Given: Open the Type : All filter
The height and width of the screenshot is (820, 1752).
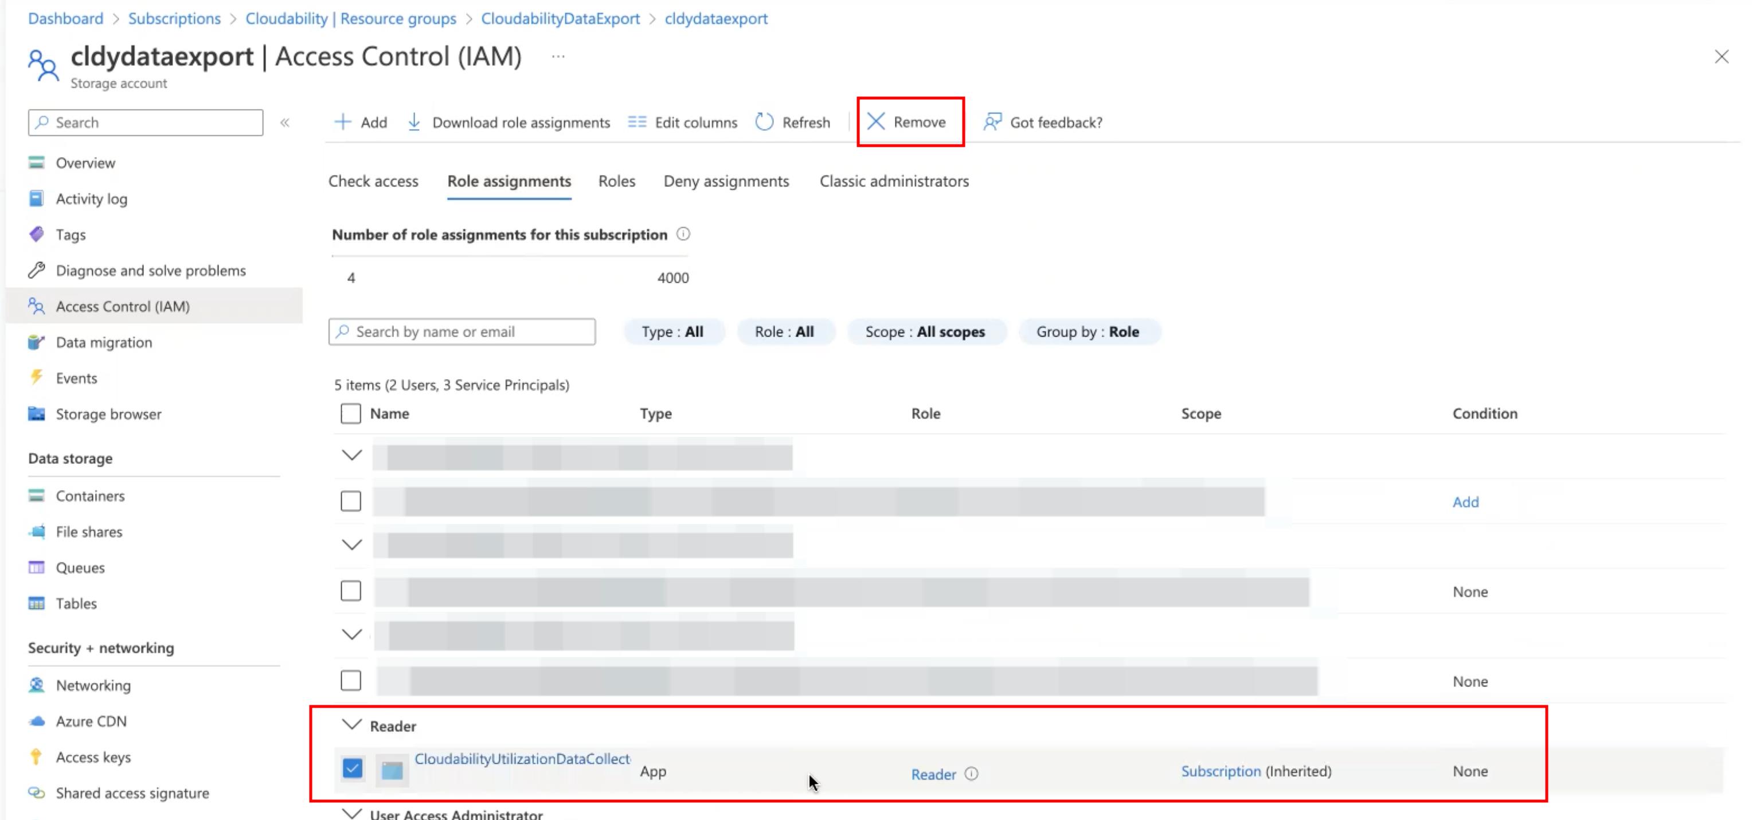Looking at the screenshot, I should [x=673, y=331].
